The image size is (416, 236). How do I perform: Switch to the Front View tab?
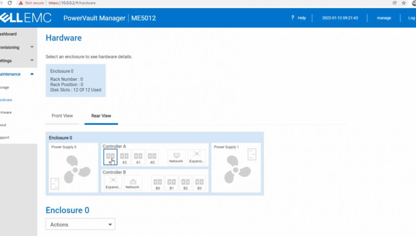click(x=62, y=116)
